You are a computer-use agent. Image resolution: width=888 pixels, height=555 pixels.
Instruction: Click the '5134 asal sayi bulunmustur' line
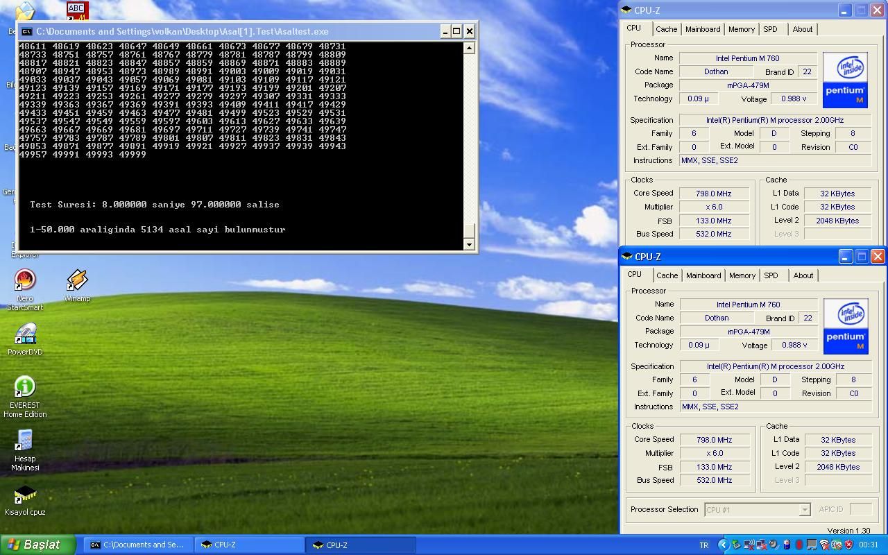click(x=157, y=229)
